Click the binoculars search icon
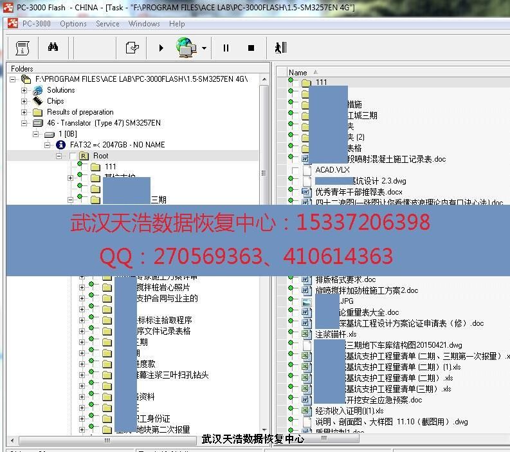This screenshot has height=452, width=510. click(53, 48)
